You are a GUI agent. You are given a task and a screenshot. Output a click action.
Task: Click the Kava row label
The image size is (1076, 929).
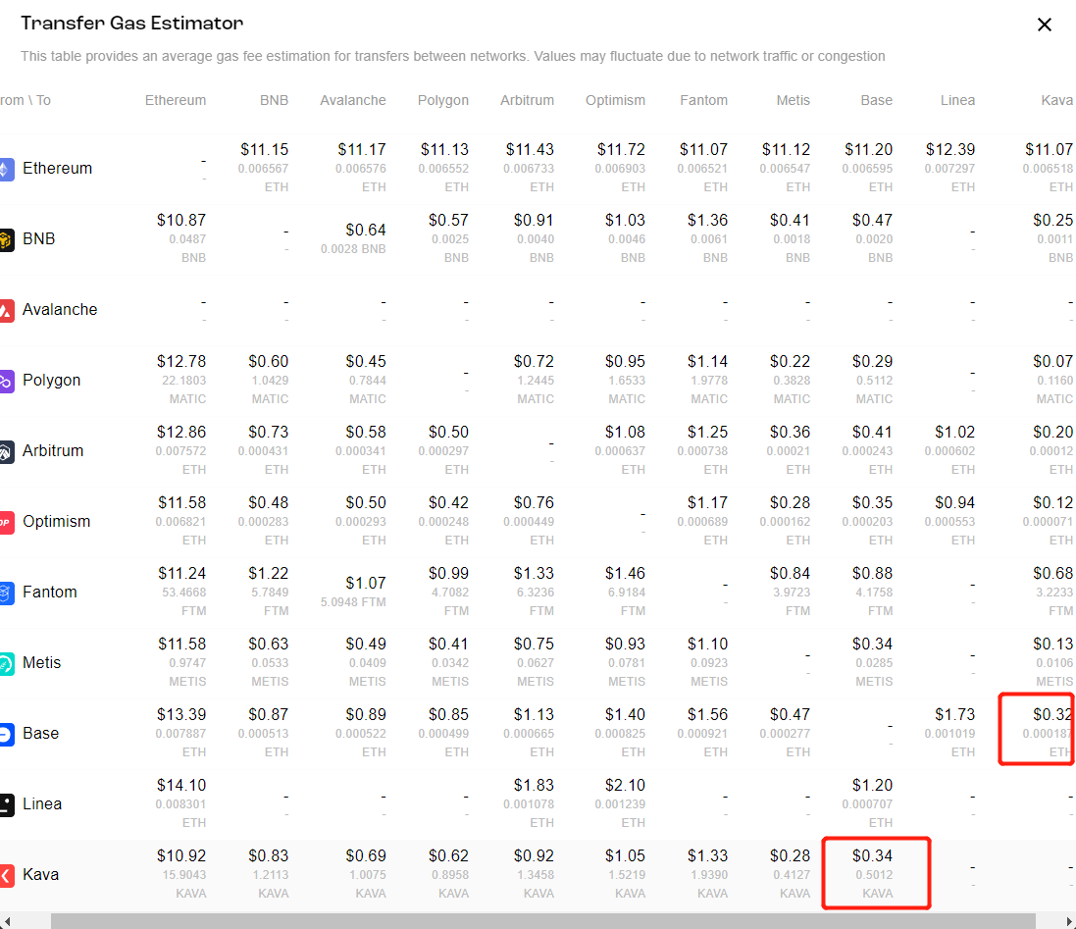point(40,875)
